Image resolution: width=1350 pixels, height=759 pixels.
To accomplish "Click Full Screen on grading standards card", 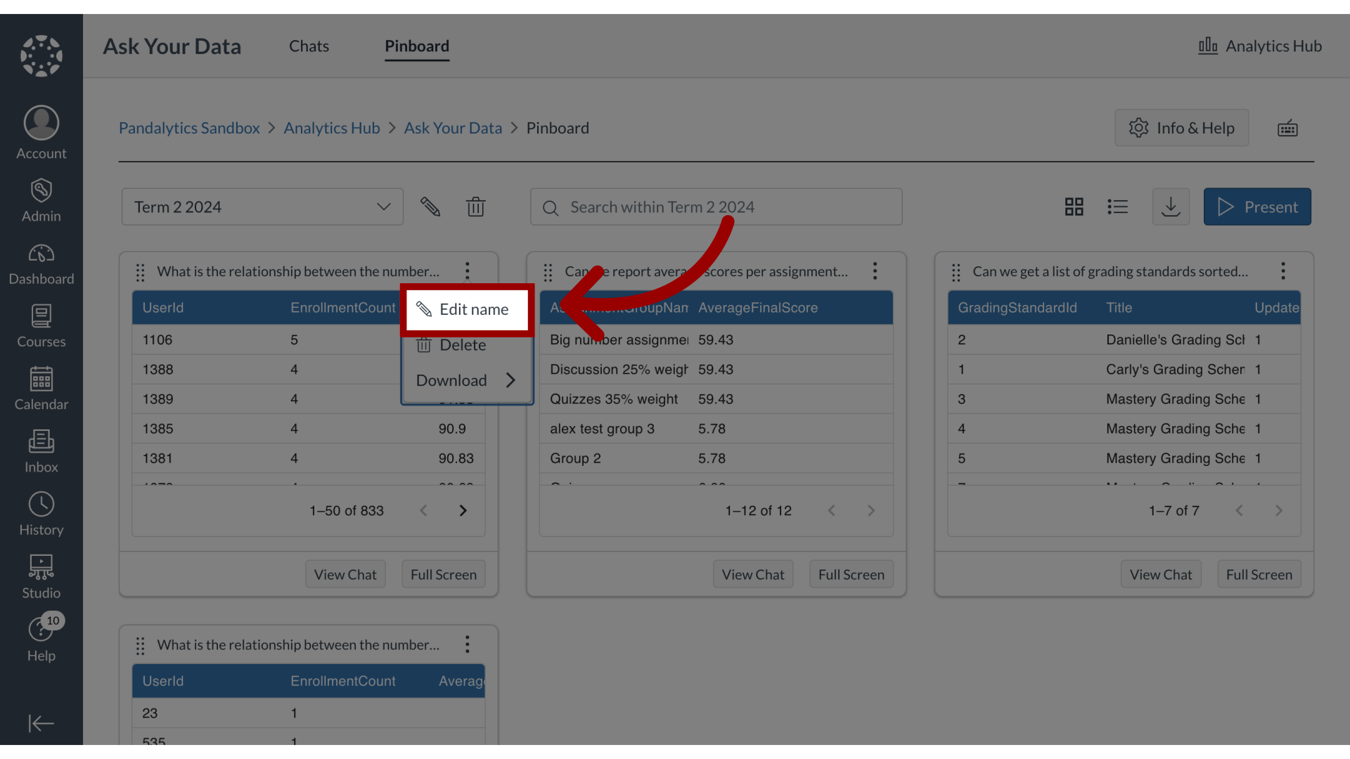I will click(1259, 574).
